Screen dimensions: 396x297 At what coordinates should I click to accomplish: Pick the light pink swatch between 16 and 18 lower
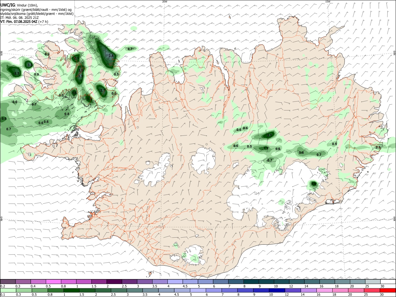tap(325, 290)
